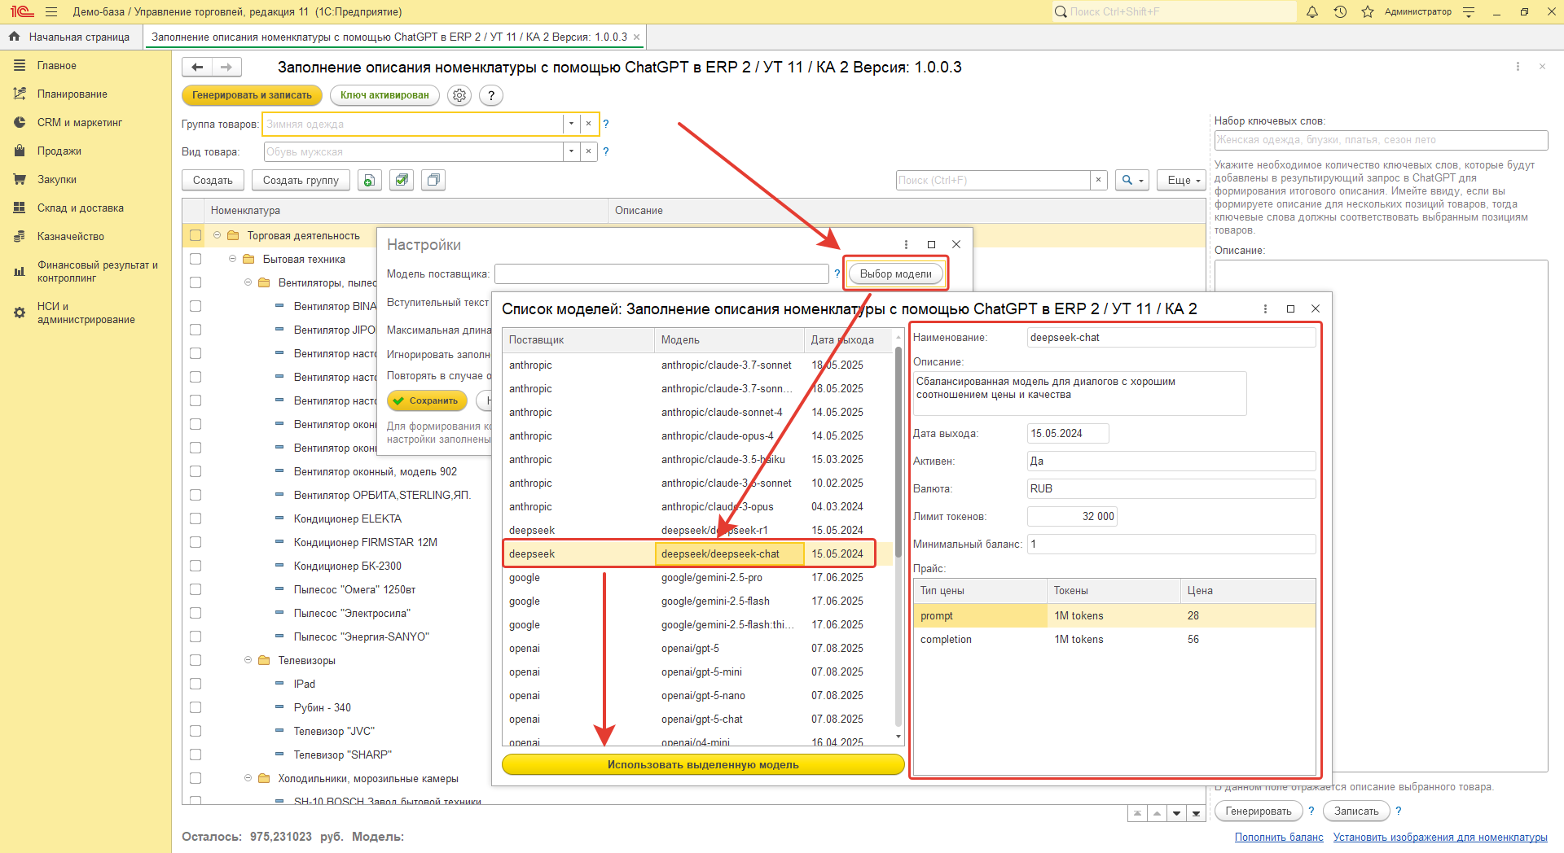The height and width of the screenshot is (853, 1564).
Task: Collapse the Телевизоры tree group
Action: (x=248, y=660)
